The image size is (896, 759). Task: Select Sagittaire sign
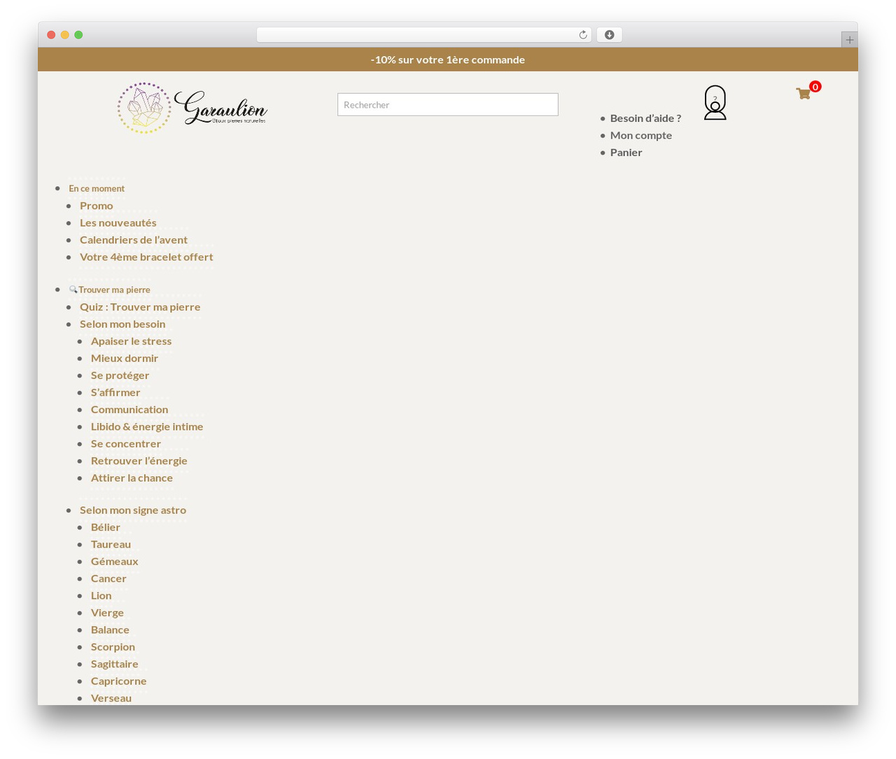(115, 664)
